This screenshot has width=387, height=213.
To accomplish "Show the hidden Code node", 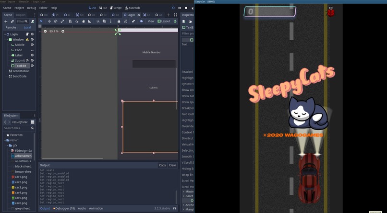I will pyautogui.click(x=32, y=50).
